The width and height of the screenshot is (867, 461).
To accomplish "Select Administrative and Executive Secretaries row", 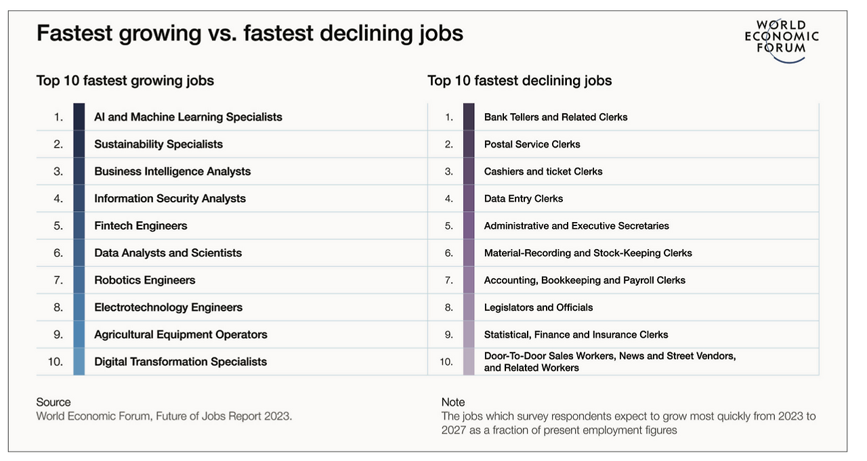I will (576, 225).
